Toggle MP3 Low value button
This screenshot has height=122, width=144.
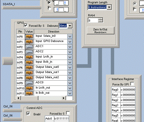(x=29, y=52)
